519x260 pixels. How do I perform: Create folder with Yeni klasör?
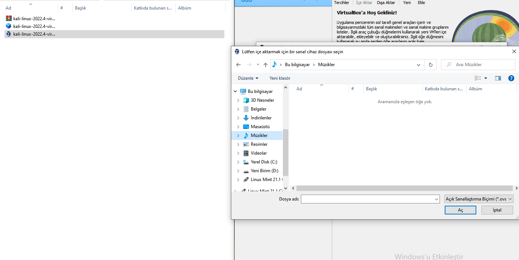(280, 78)
